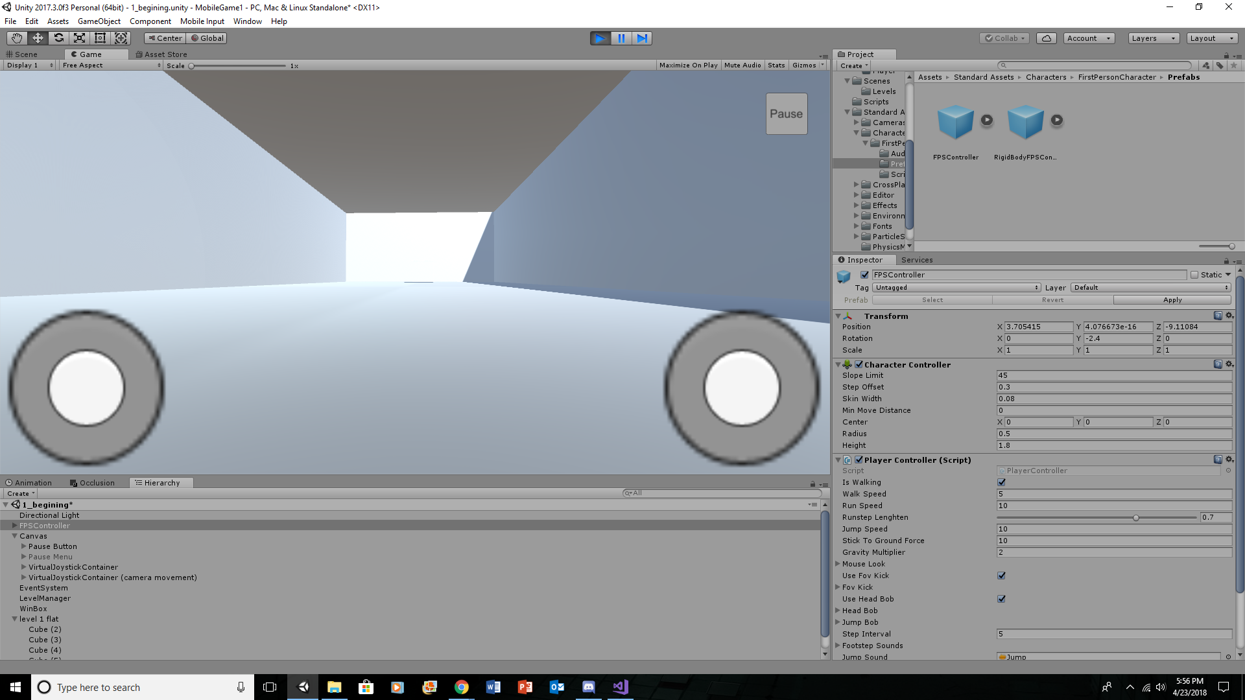Viewport: 1245px width, 700px height.
Task: Select RigidBodyFPSController prefab thumbnail
Action: 1025,122
